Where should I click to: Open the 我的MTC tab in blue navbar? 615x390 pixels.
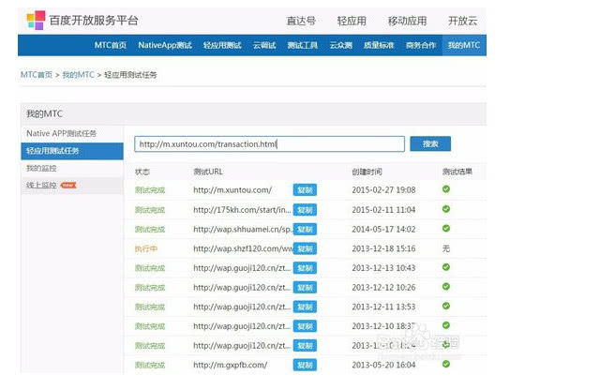[463, 45]
